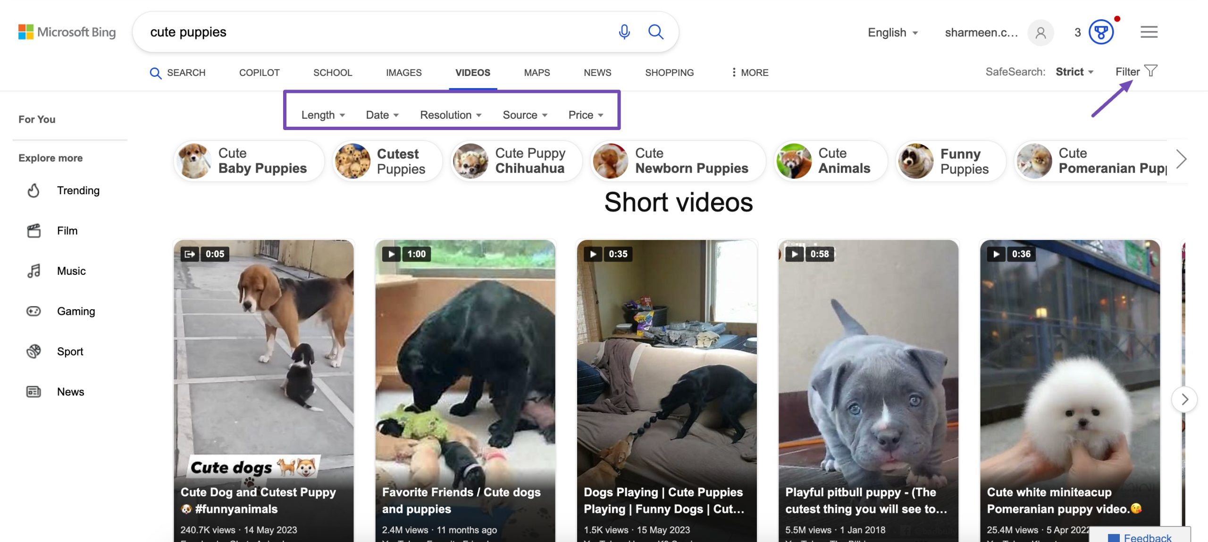Click play icon on 0:58 video
Screen dimensions: 1208x542
tap(795, 254)
